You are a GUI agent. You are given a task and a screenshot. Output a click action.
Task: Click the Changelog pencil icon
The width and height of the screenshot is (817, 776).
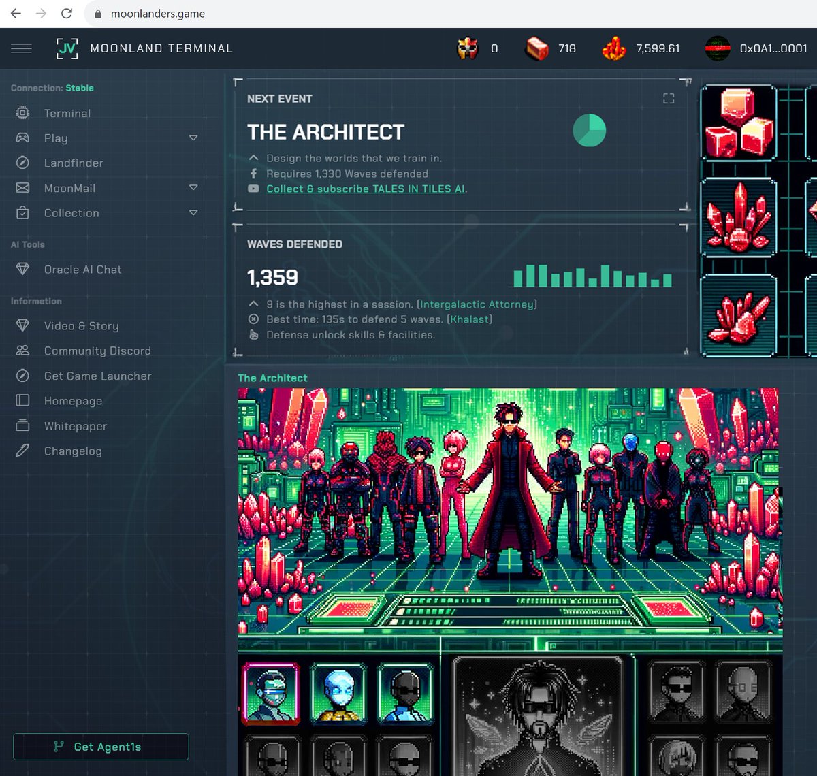tap(22, 451)
